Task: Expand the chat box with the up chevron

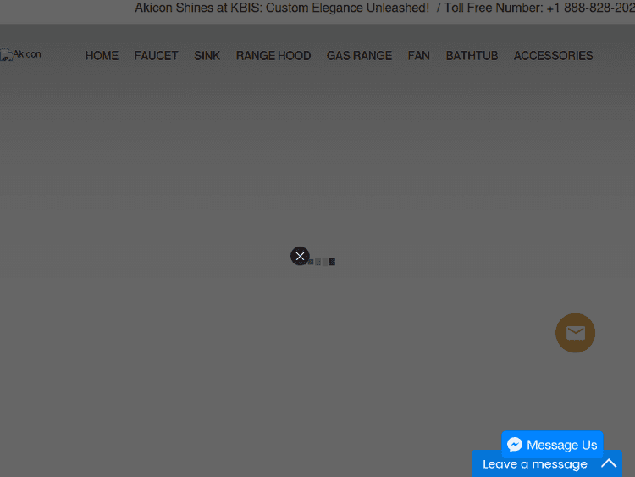Action: click(x=609, y=463)
